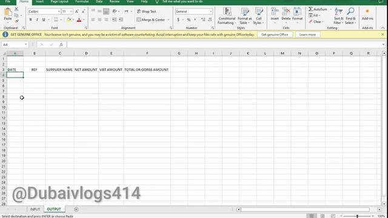Add a new sheet with plus button
The width and height of the screenshot is (388, 218).
76,210
